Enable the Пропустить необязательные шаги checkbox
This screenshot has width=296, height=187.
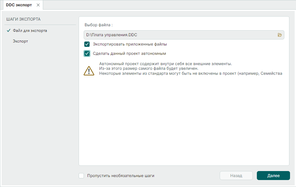coord(81,176)
